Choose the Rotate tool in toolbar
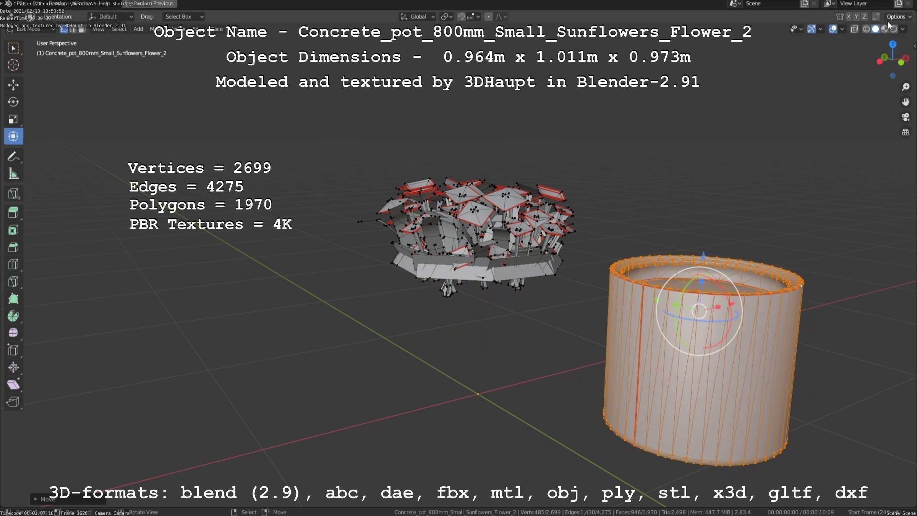The height and width of the screenshot is (516, 917). 13,102
